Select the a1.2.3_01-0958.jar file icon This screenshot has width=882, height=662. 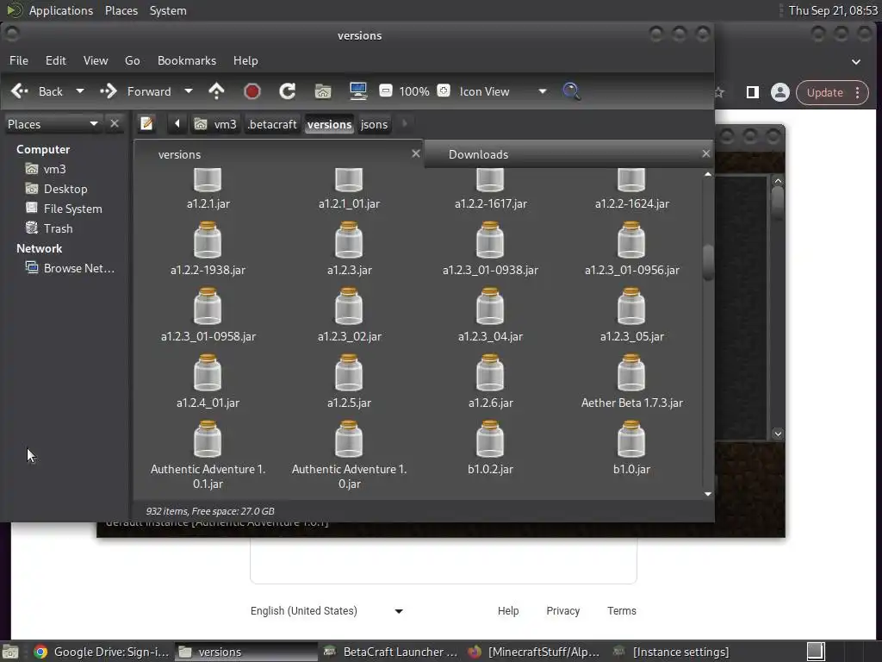pos(208,307)
